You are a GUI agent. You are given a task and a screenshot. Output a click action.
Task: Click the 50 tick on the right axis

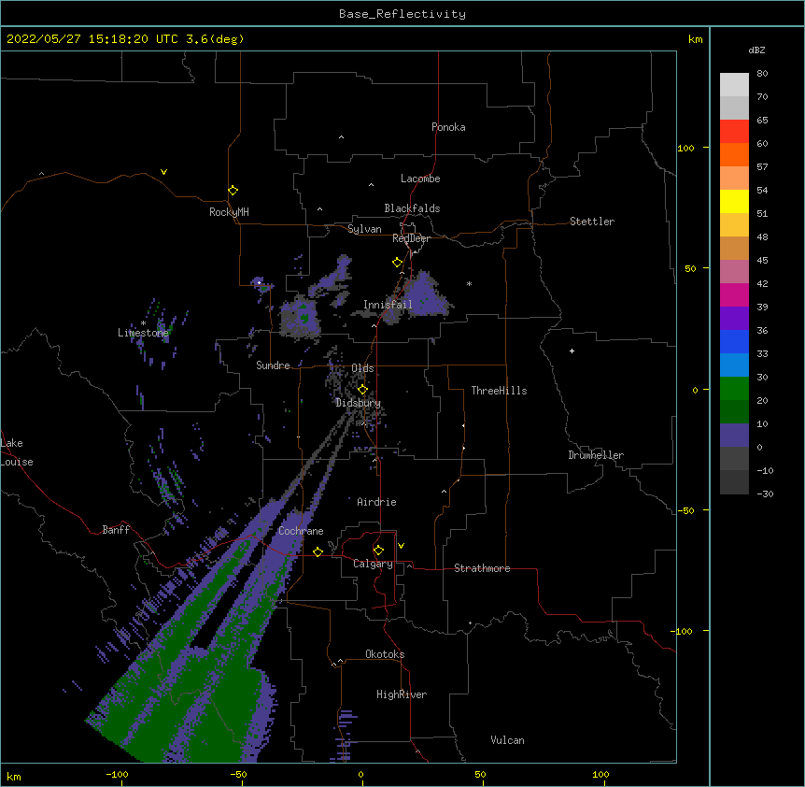coord(690,268)
